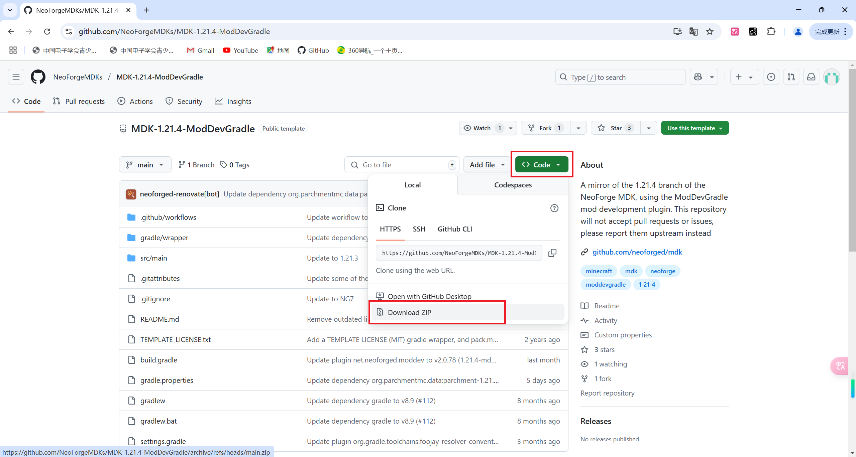Click the moddevgradle topic tag
Viewport: 856px width, 457px height.
606,285
